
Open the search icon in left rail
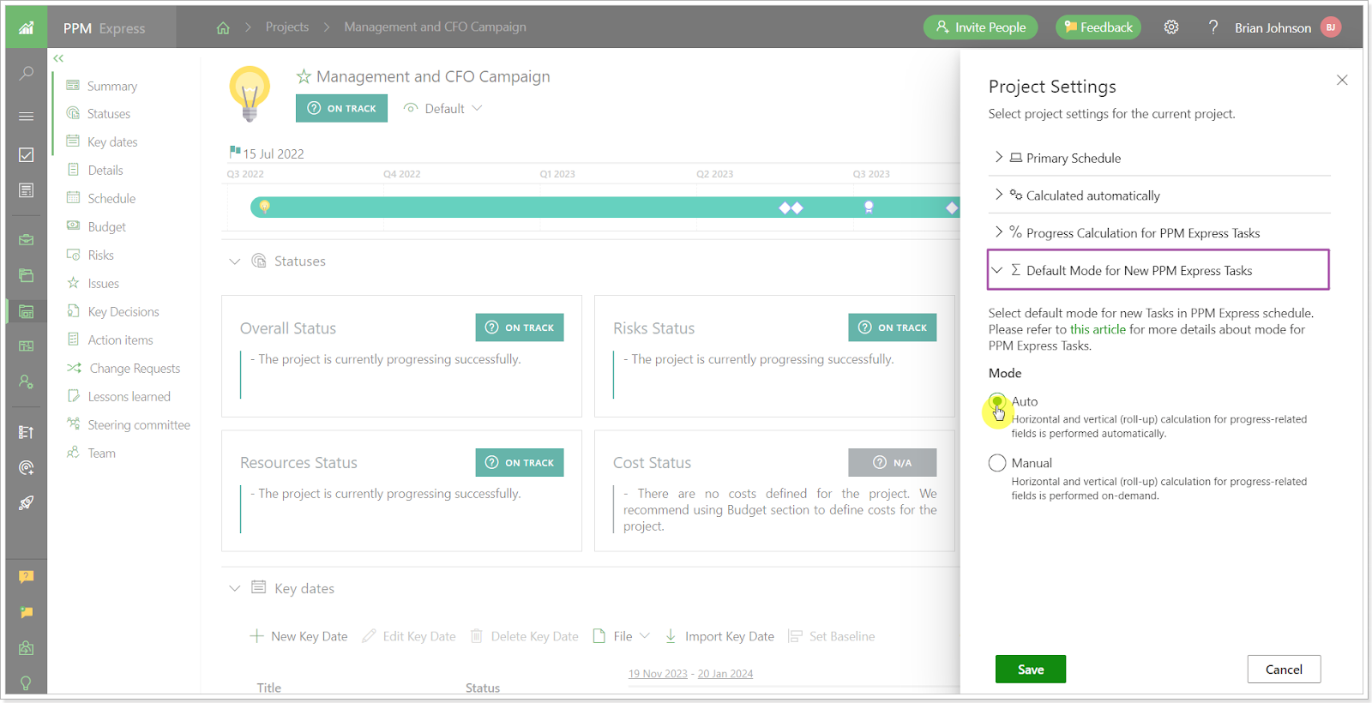(27, 74)
